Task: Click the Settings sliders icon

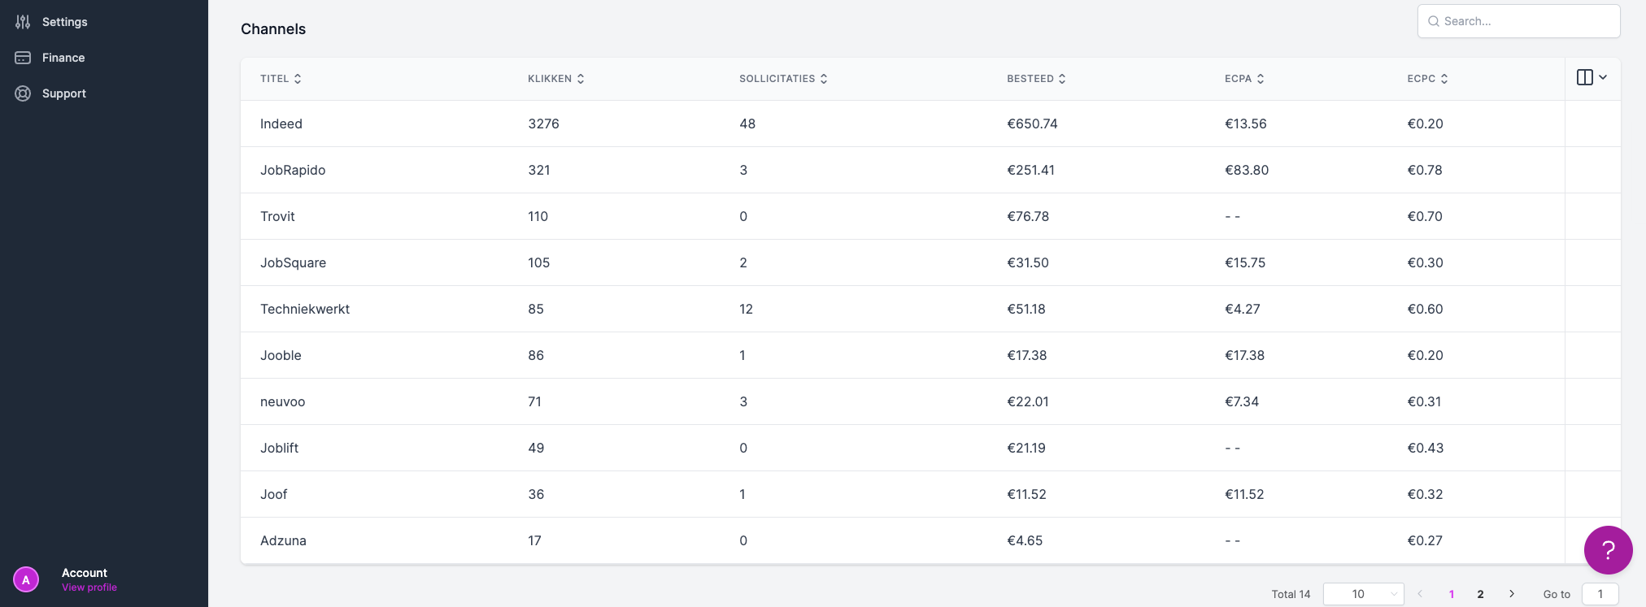Action: click(23, 22)
